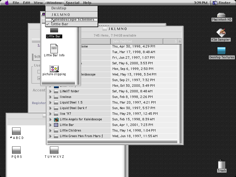Click the Trash icon on the desktop
Screen dimensions: 236x177
point(222,164)
